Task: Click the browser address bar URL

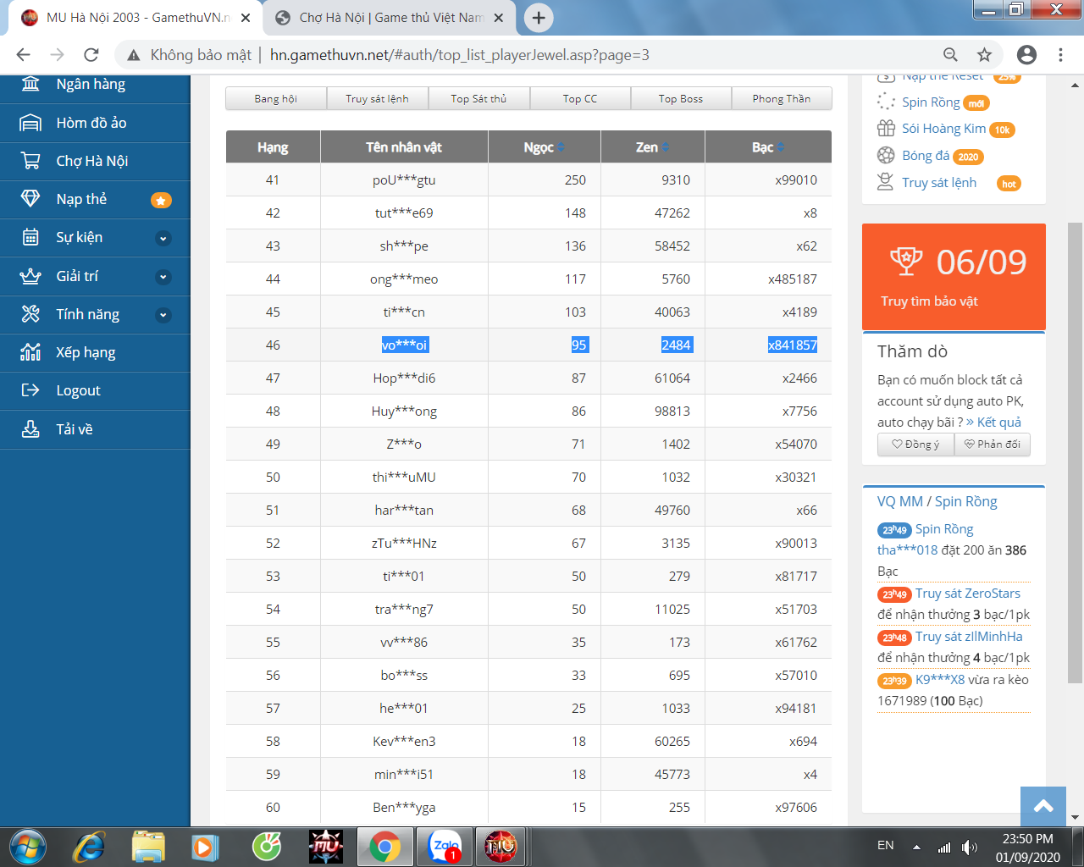Action: pos(459,55)
